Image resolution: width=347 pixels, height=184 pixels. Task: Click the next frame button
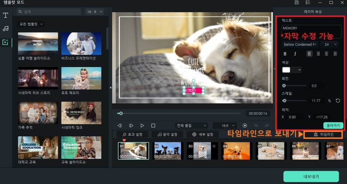pyautogui.click(x=131, y=126)
